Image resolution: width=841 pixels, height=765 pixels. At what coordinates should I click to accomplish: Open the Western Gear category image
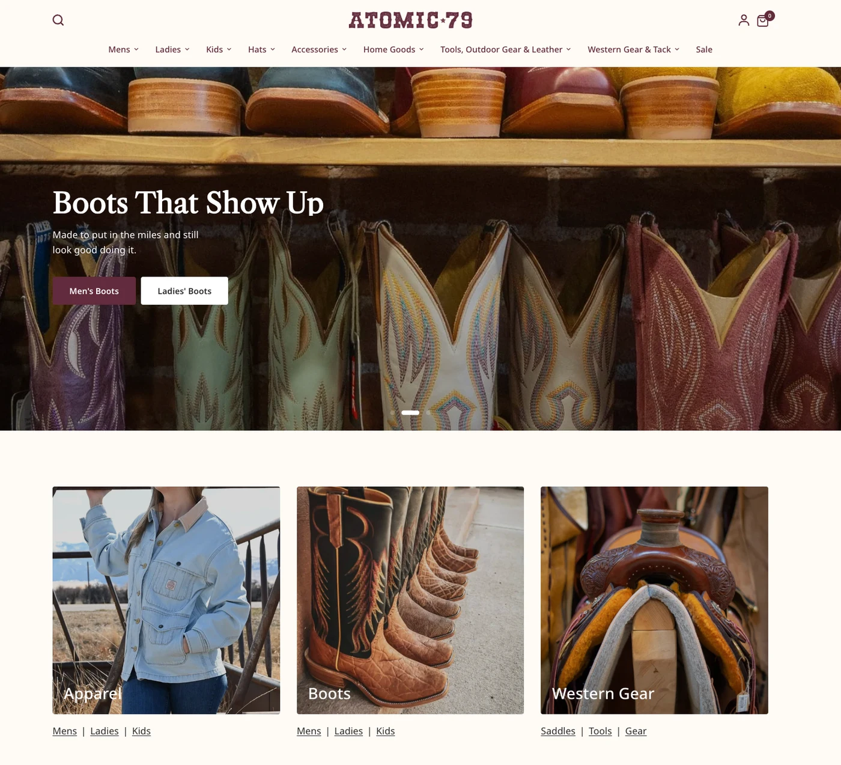[x=654, y=600]
